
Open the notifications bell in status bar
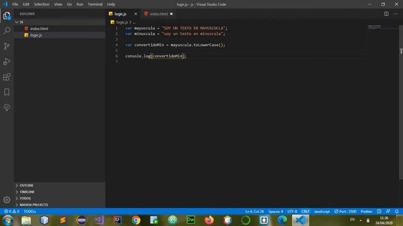pos(397,212)
